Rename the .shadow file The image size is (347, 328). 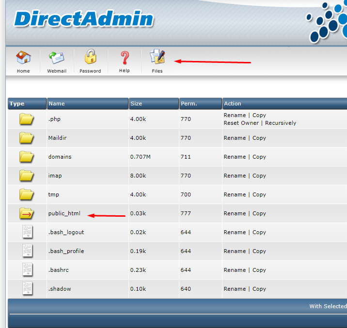point(235,289)
